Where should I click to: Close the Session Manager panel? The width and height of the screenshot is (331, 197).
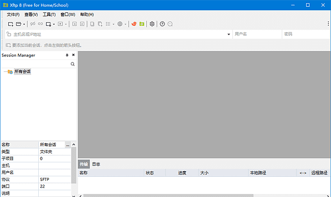73,55
